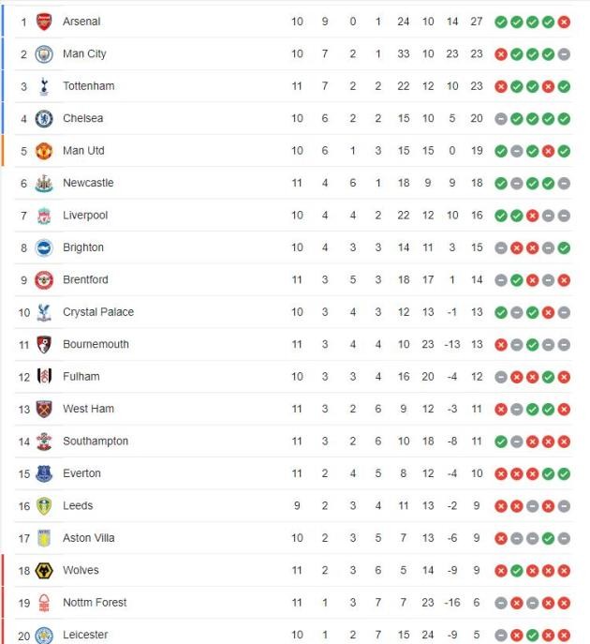Open Fulham team name link
Image resolution: width=590 pixels, height=644 pixels.
[81, 377]
